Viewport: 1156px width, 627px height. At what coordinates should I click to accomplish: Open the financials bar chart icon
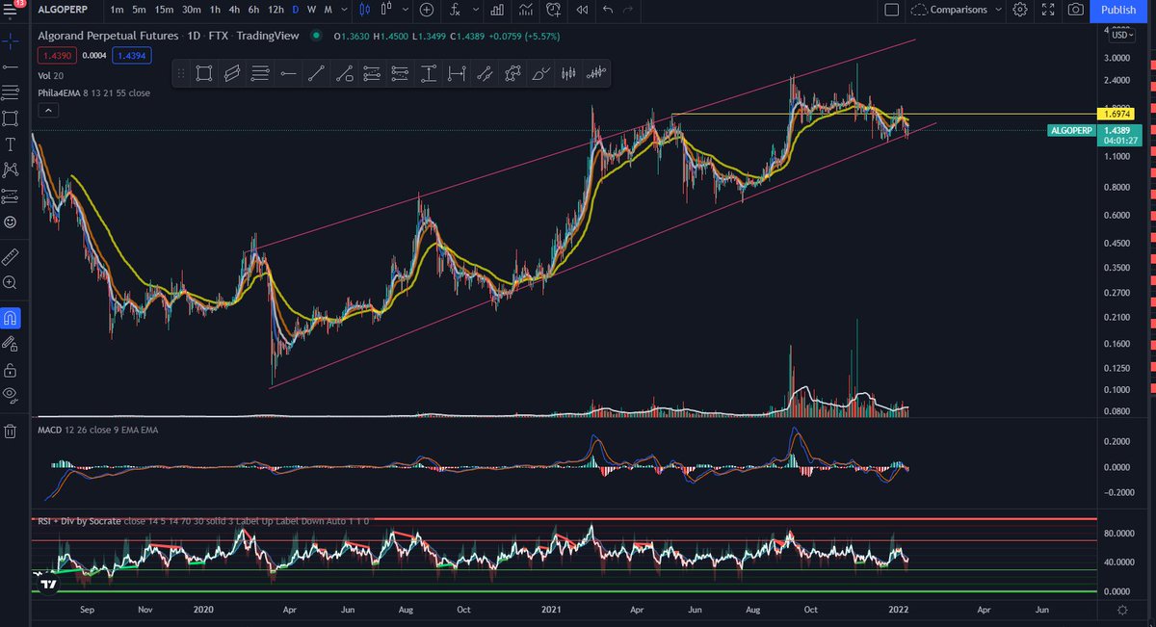click(x=496, y=10)
